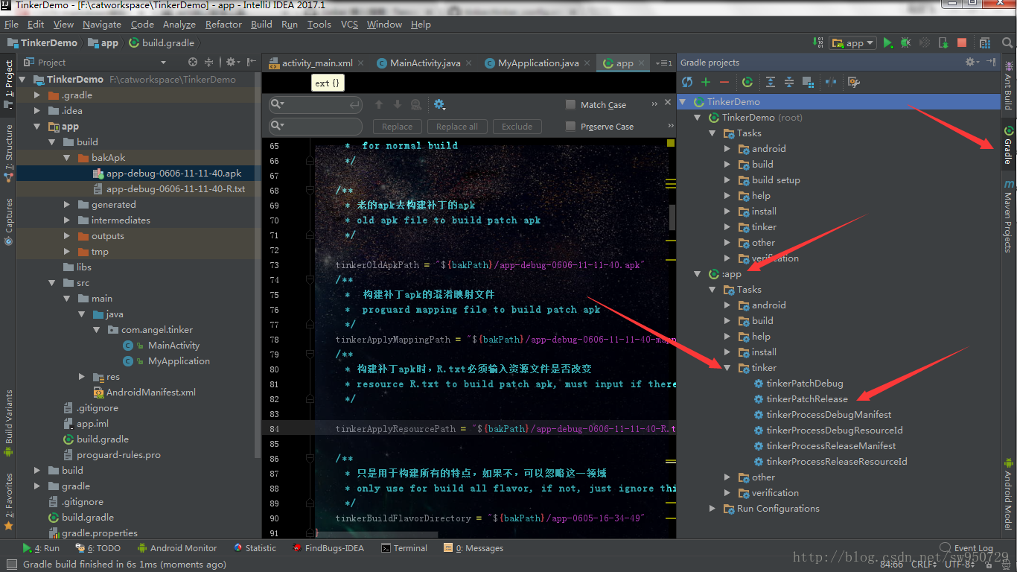This screenshot has width=1017, height=572.
Task: Go to next occurrence down arrow
Action: click(398, 105)
